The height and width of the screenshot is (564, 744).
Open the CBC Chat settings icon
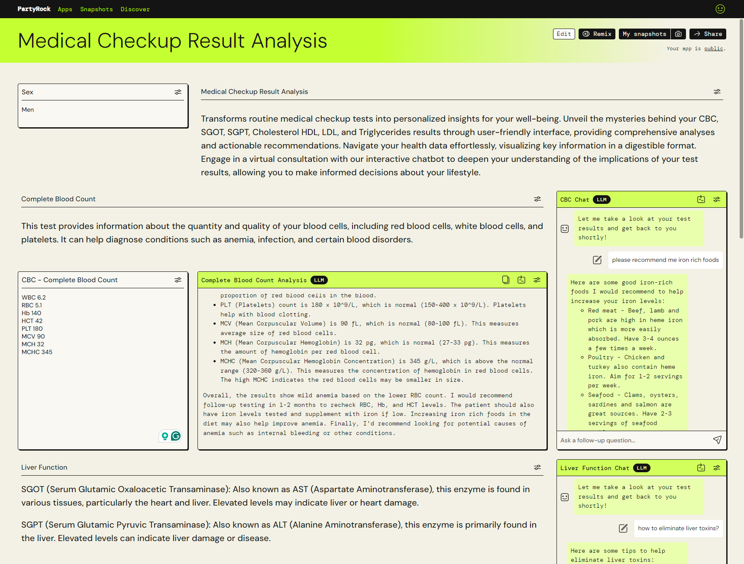[716, 200]
